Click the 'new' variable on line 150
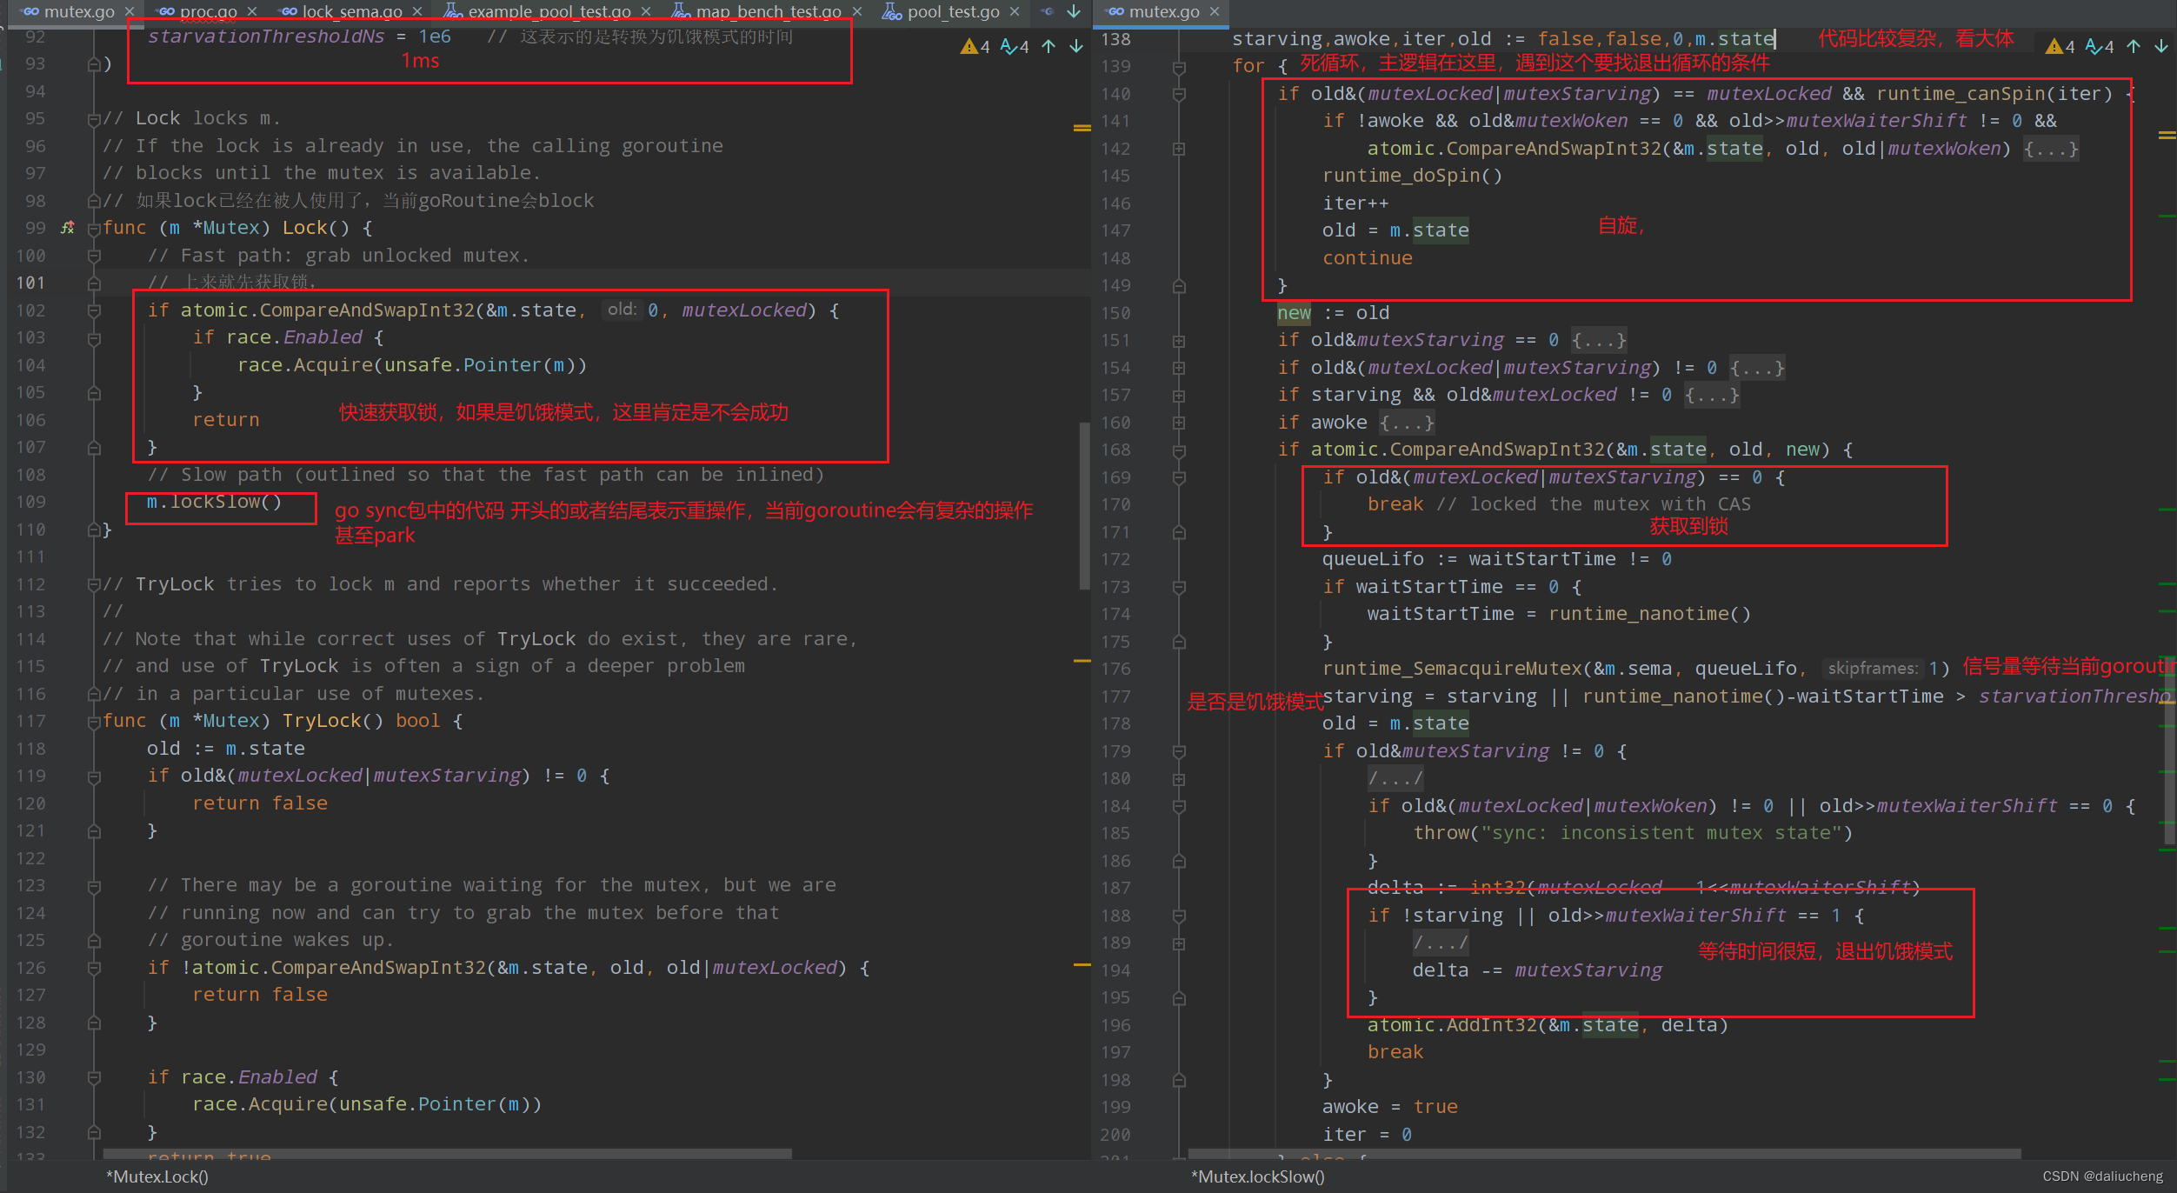2177x1193 pixels. click(1294, 313)
